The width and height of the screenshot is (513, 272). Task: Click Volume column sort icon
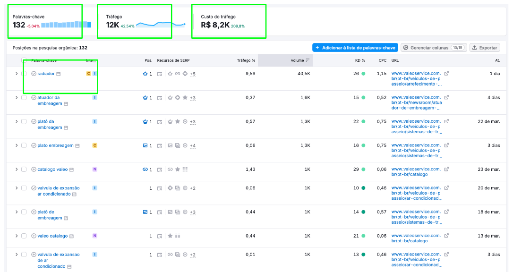[x=308, y=60]
